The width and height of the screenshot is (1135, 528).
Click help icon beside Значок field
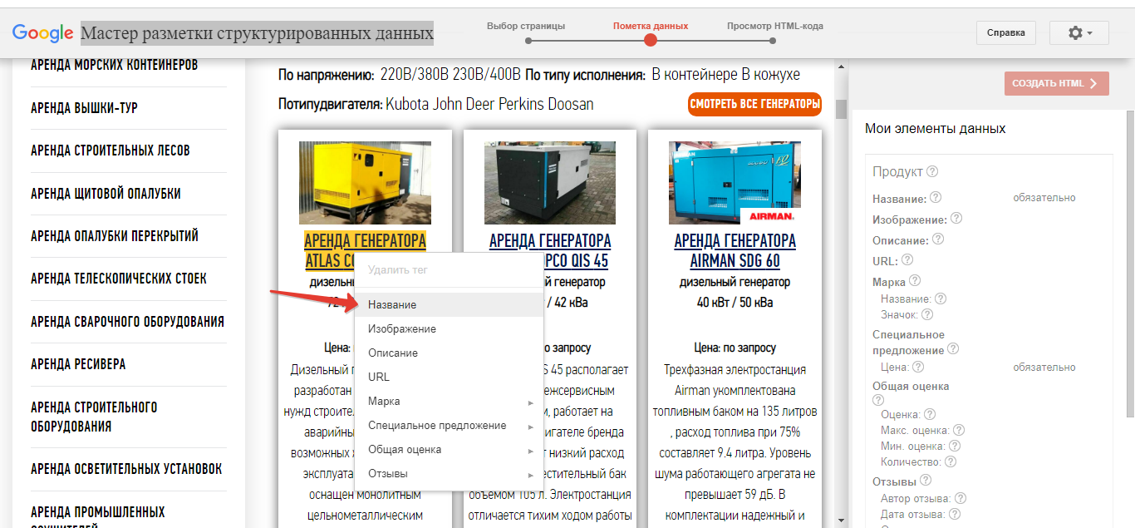[x=927, y=315]
